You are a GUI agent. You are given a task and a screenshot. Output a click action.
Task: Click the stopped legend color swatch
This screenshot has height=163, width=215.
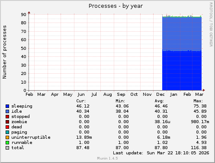coord(7,117)
